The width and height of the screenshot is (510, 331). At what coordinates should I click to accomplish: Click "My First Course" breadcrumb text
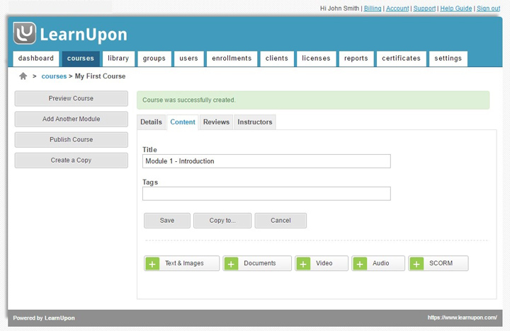tap(100, 76)
